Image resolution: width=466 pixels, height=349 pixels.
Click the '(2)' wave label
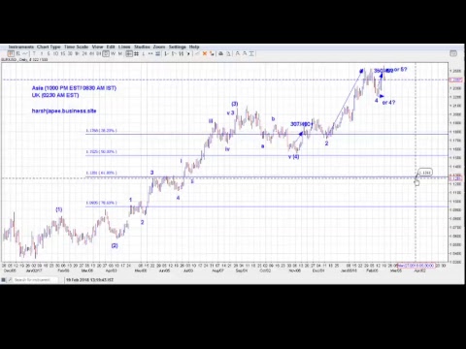pyautogui.click(x=115, y=246)
